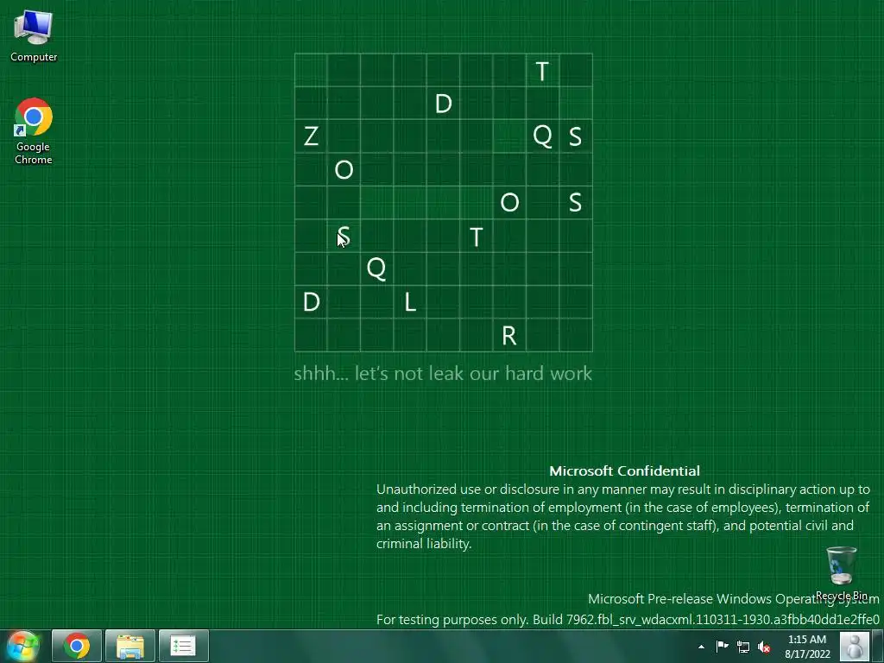
Task: Click the L letter in the grid
Action: [410, 302]
